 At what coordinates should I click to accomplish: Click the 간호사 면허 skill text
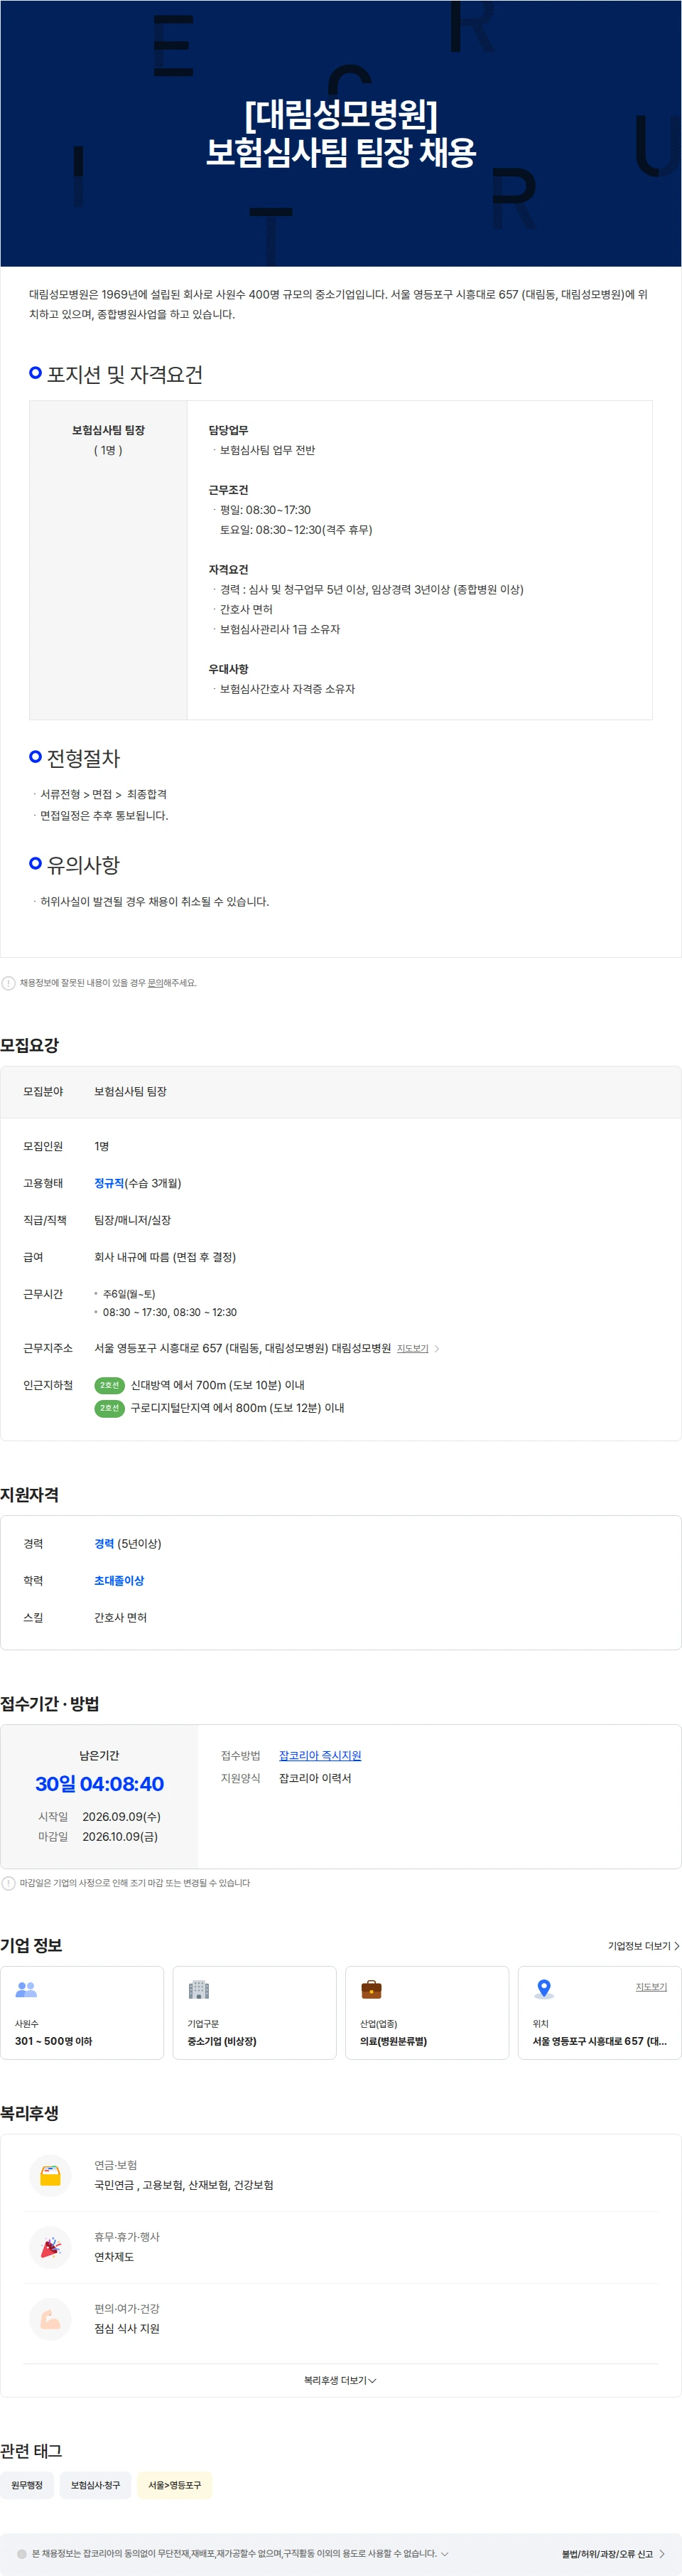coord(121,1617)
